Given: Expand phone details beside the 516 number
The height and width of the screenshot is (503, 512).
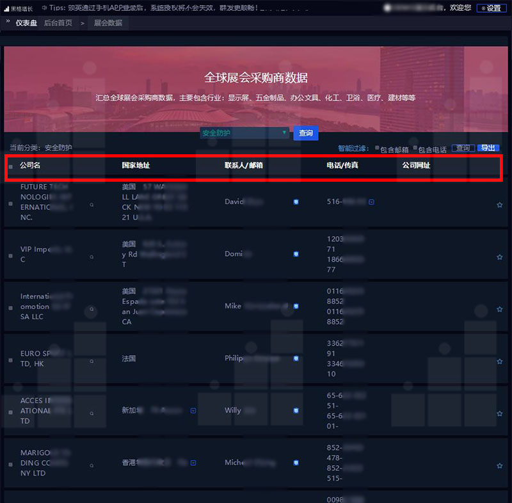Looking at the screenshot, I should click(x=371, y=202).
